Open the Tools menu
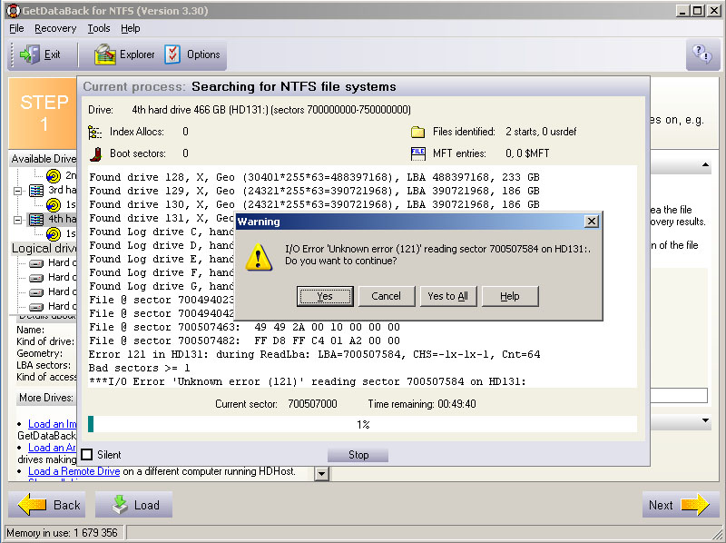 99,28
